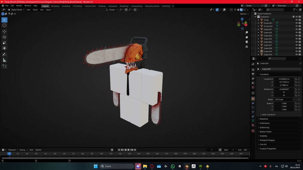Open the Tool properties tab
The height and width of the screenshot is (170, 303).
(x=253, y=64)
